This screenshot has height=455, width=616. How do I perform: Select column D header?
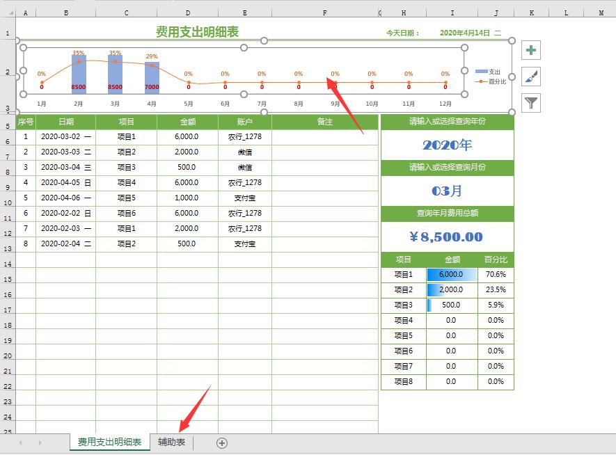click(x=187, y=13)
